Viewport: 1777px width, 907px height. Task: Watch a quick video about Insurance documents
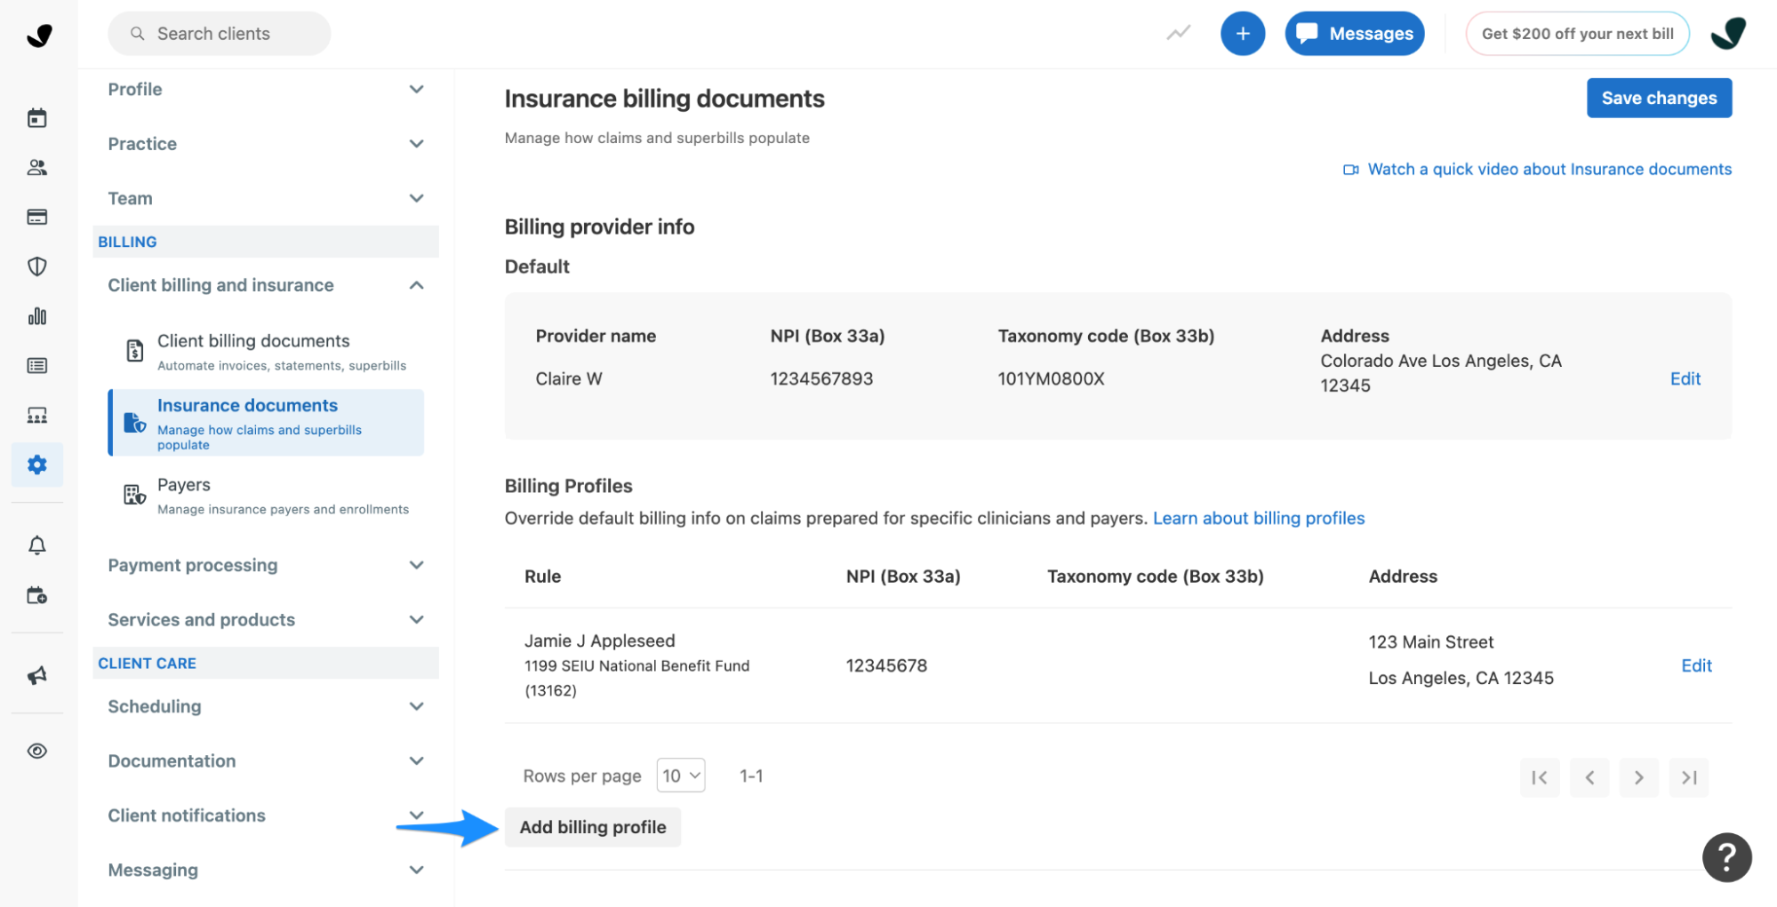pyautogui.click(x=1549, y=169)
